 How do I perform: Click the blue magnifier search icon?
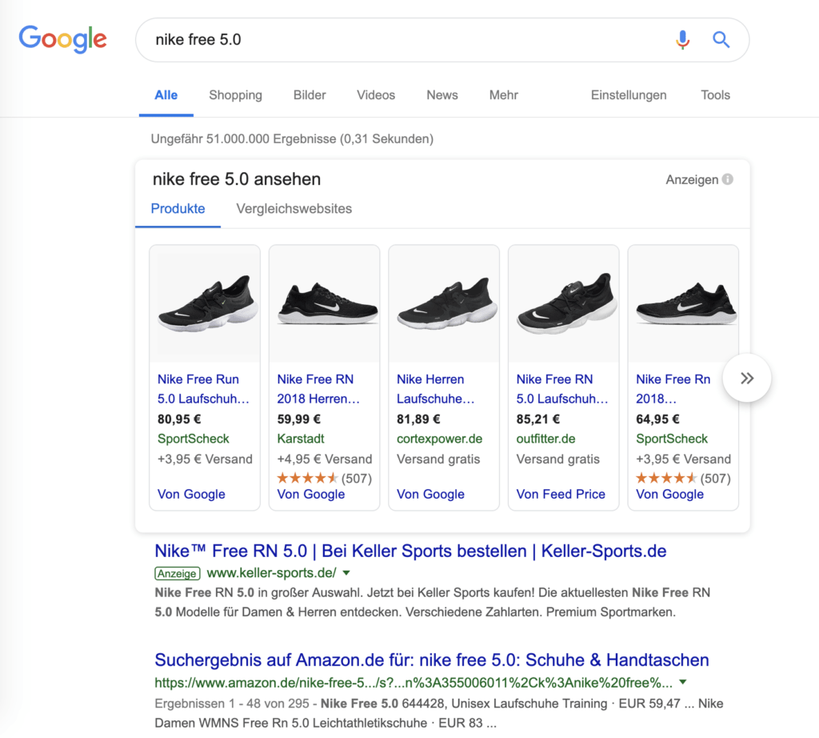point(721,39)
